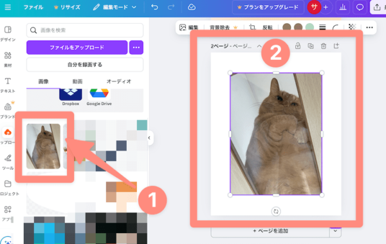Redo the last action
The image size is (386, 244).
171,7
